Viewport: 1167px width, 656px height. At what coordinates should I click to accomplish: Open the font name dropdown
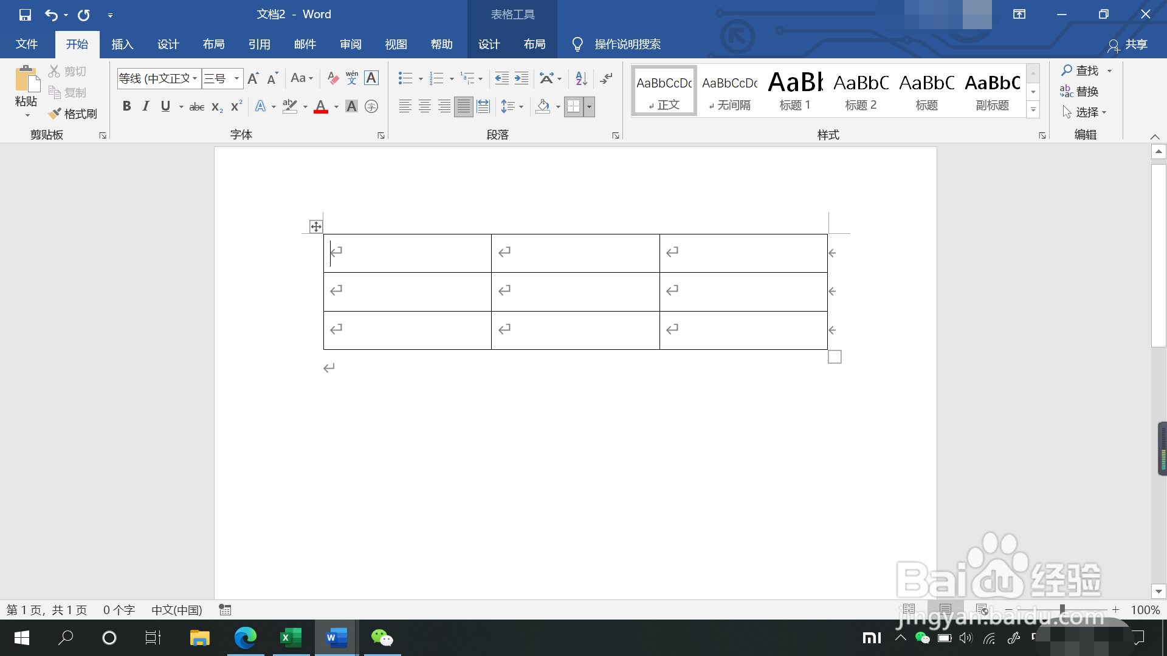click(194, 78)
